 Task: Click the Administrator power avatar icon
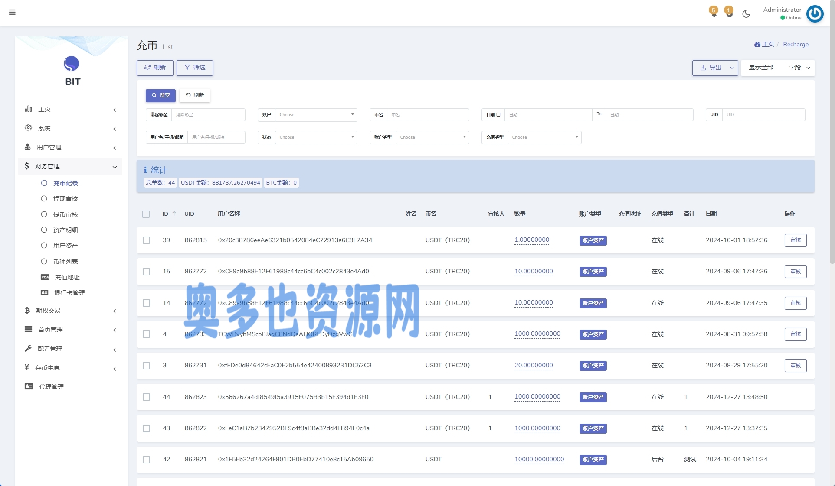815,14
